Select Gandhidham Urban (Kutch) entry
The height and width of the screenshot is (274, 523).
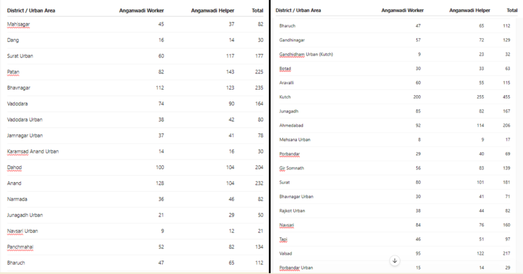click(306, 54)
